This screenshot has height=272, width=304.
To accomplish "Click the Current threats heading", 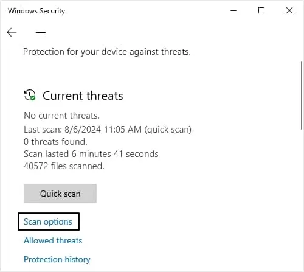I will [x=83, y=96].
